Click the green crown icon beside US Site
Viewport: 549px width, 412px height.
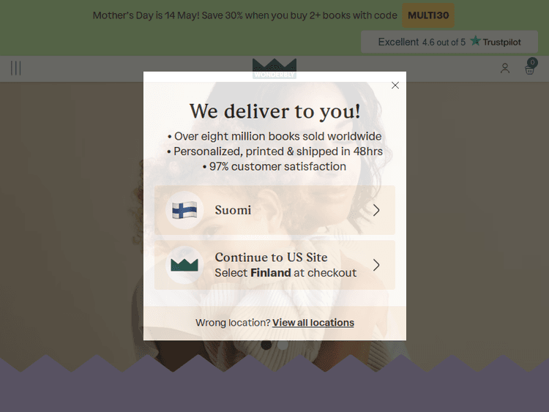184,265
